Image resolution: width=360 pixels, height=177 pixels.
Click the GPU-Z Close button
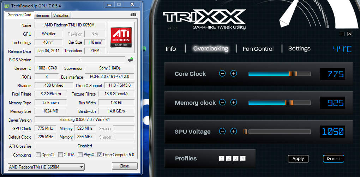tap(125, 166)
